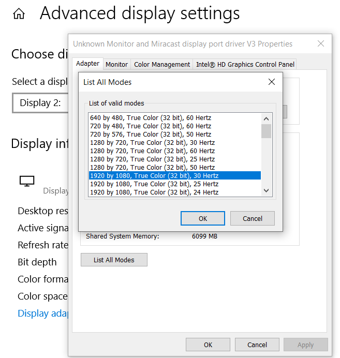This screenshot has width=340, height=358.
Task: Cancel the List All Modes dialog
Action: pos(252,218)
